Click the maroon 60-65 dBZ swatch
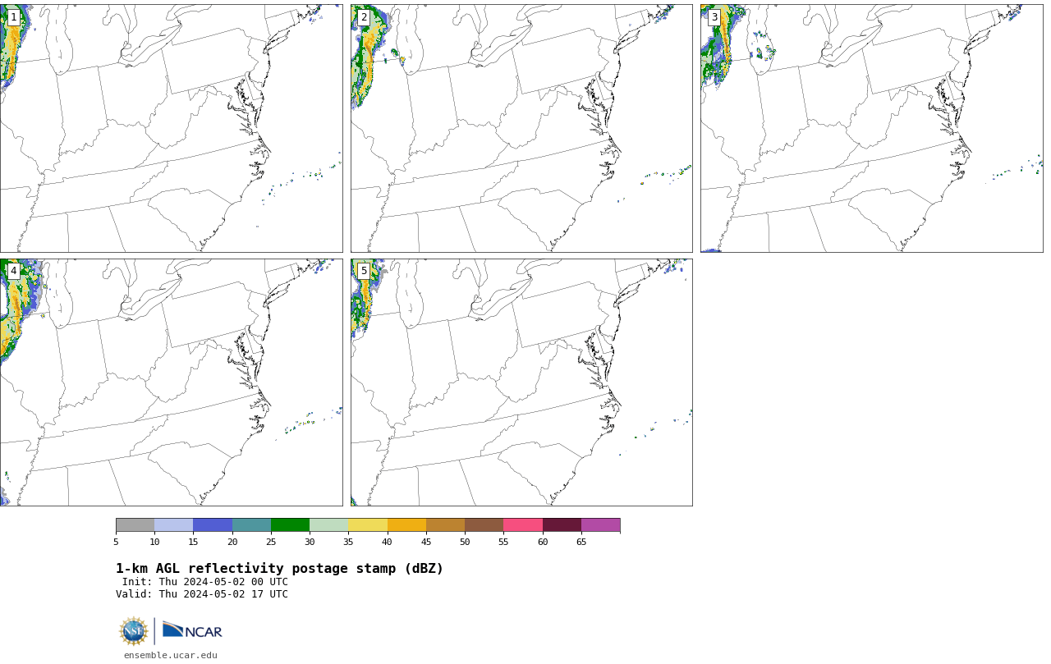 coord(562,525)
